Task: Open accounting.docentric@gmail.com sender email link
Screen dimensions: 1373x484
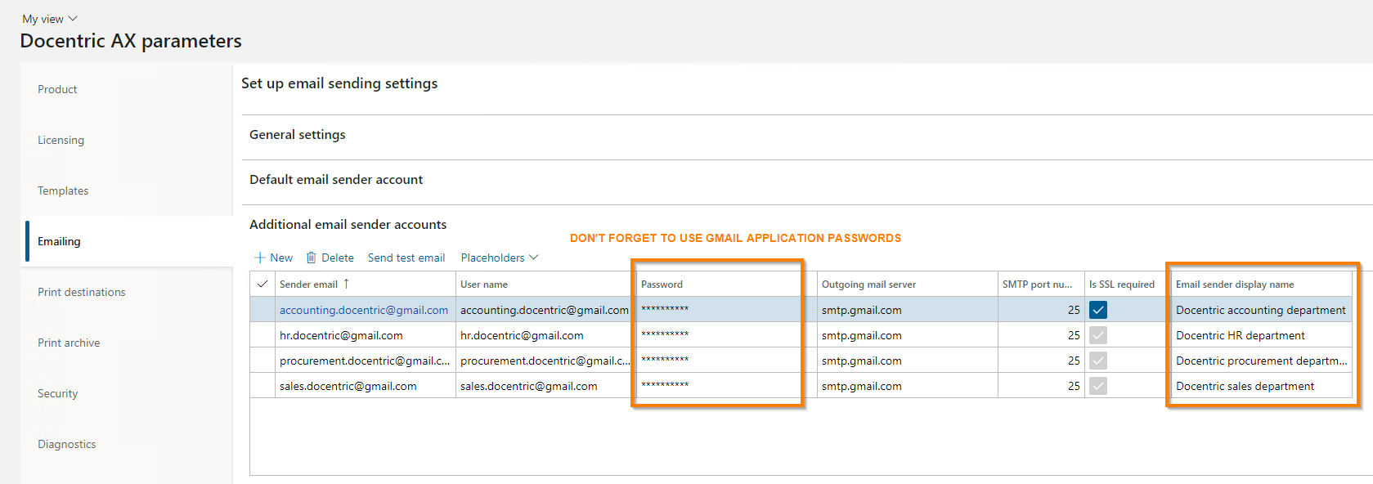Action: click(364, 310)
